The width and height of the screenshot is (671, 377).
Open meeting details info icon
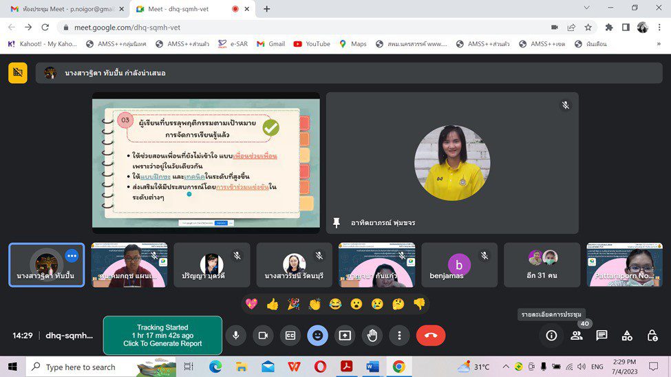[551, 336]
